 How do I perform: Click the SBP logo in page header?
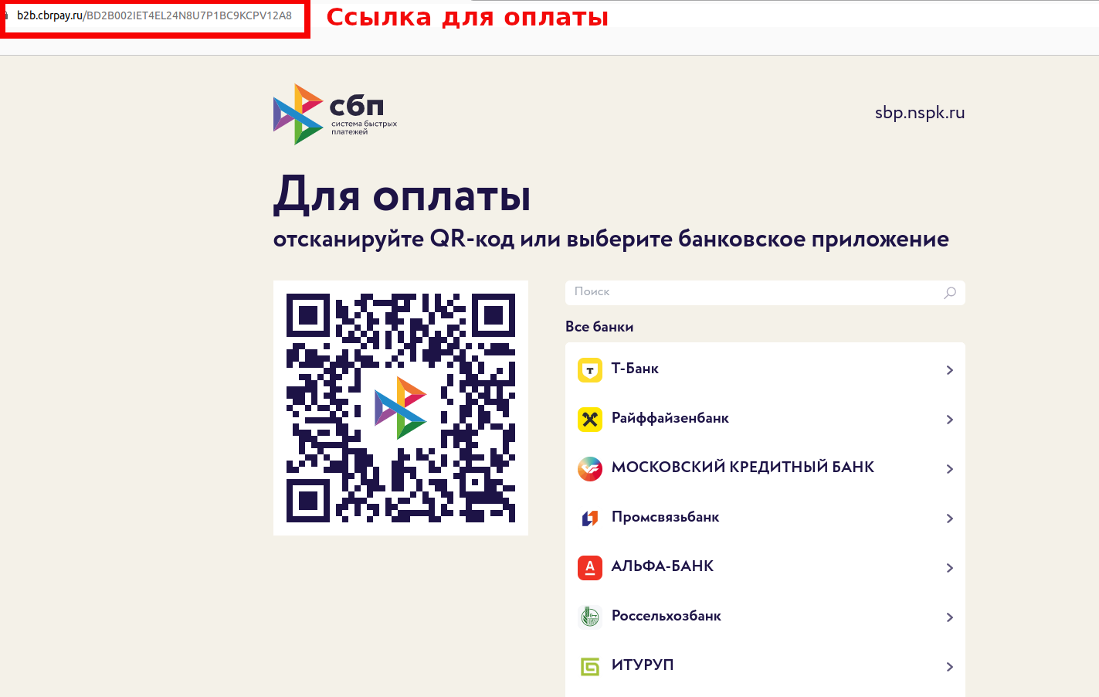pos(334,114)
